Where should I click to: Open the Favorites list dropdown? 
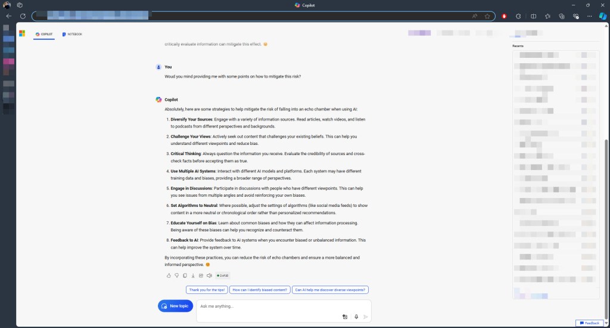(x=547, y=16)
